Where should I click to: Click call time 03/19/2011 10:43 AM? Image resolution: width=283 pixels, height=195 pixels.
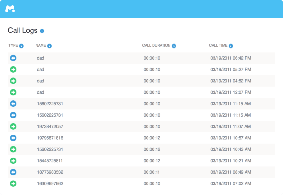click(x=231, y=149)
